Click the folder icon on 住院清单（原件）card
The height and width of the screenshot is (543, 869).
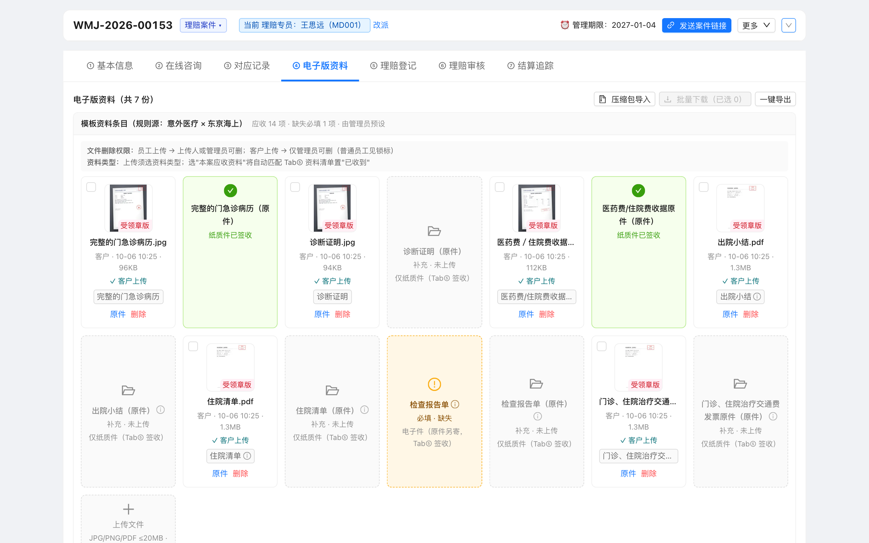click(332, 390)
